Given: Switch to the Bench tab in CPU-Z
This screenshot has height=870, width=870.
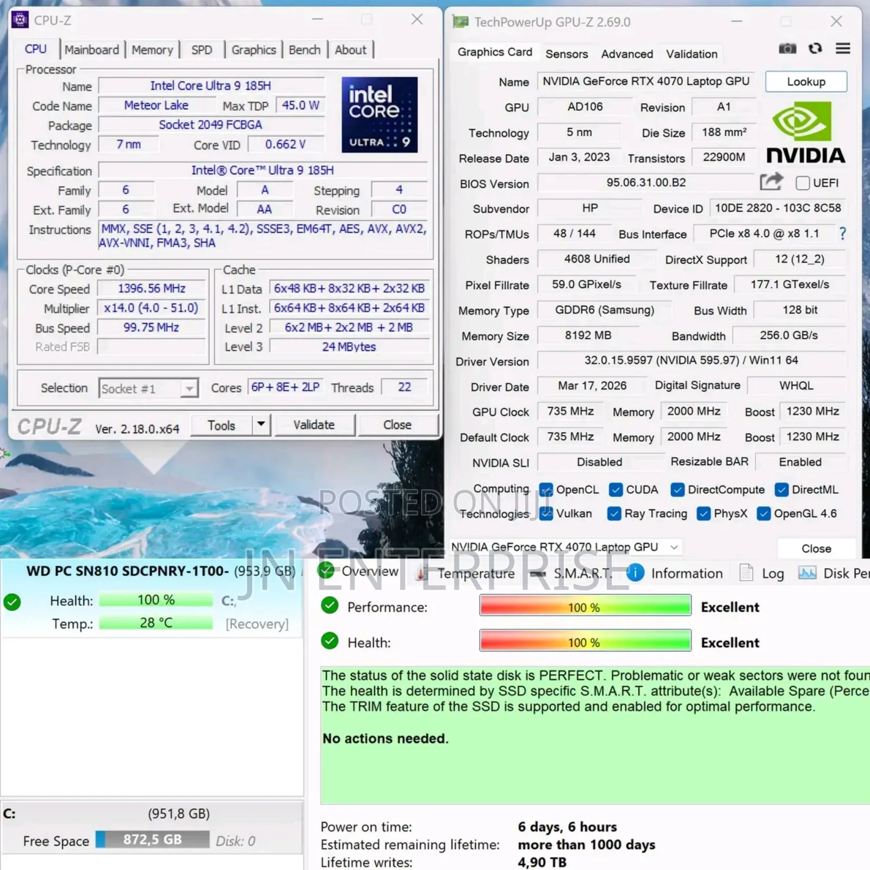Looking at the screenshot, I should (x=304, y=50).
